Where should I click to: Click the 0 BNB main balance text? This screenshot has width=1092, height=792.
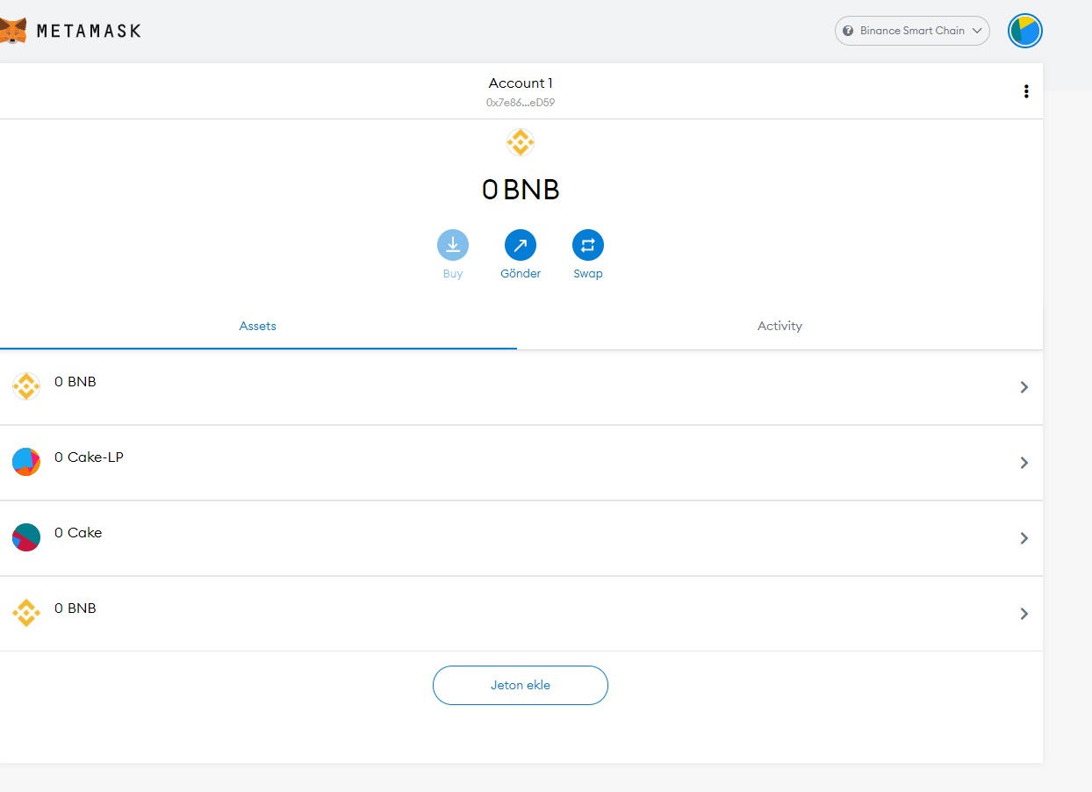(521, 190)
